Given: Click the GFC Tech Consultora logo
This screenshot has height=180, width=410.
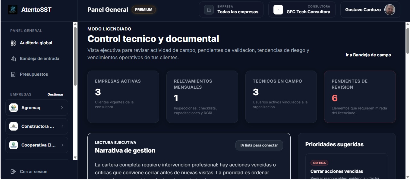Looking at the screenshot, I should [x=278, y=10].
